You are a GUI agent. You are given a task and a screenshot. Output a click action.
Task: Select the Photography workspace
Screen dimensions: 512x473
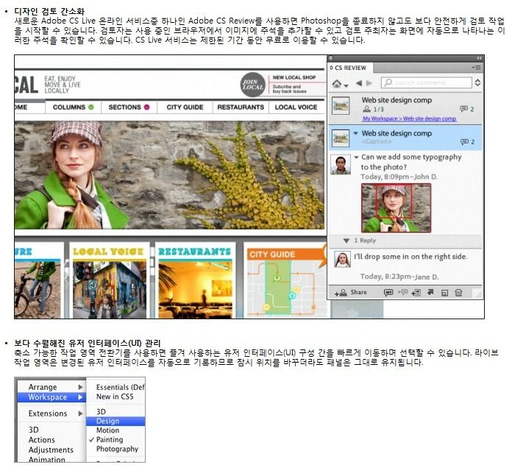pos(115,449)
